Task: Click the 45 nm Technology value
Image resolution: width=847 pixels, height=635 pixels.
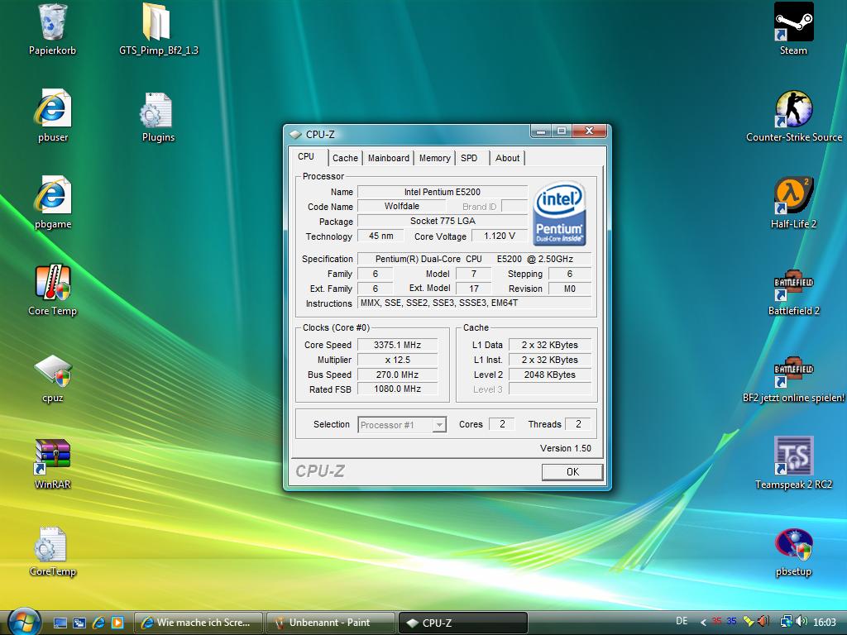Action: point(380,236)
